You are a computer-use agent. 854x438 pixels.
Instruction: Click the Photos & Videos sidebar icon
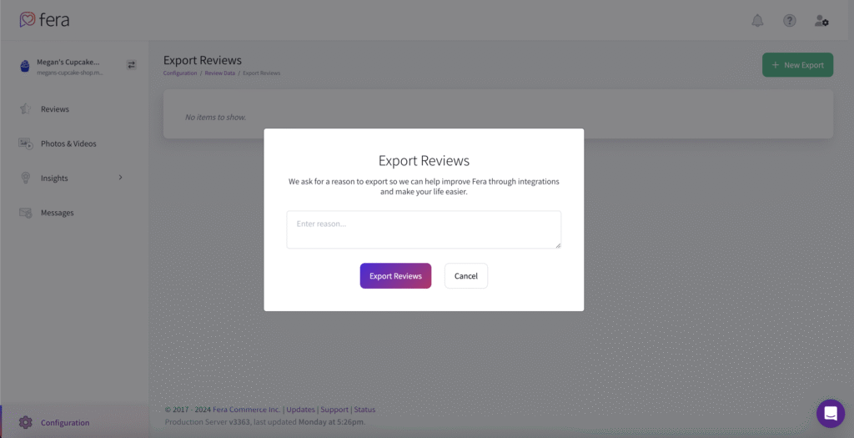pyautogui.click(x=26, y=143)
